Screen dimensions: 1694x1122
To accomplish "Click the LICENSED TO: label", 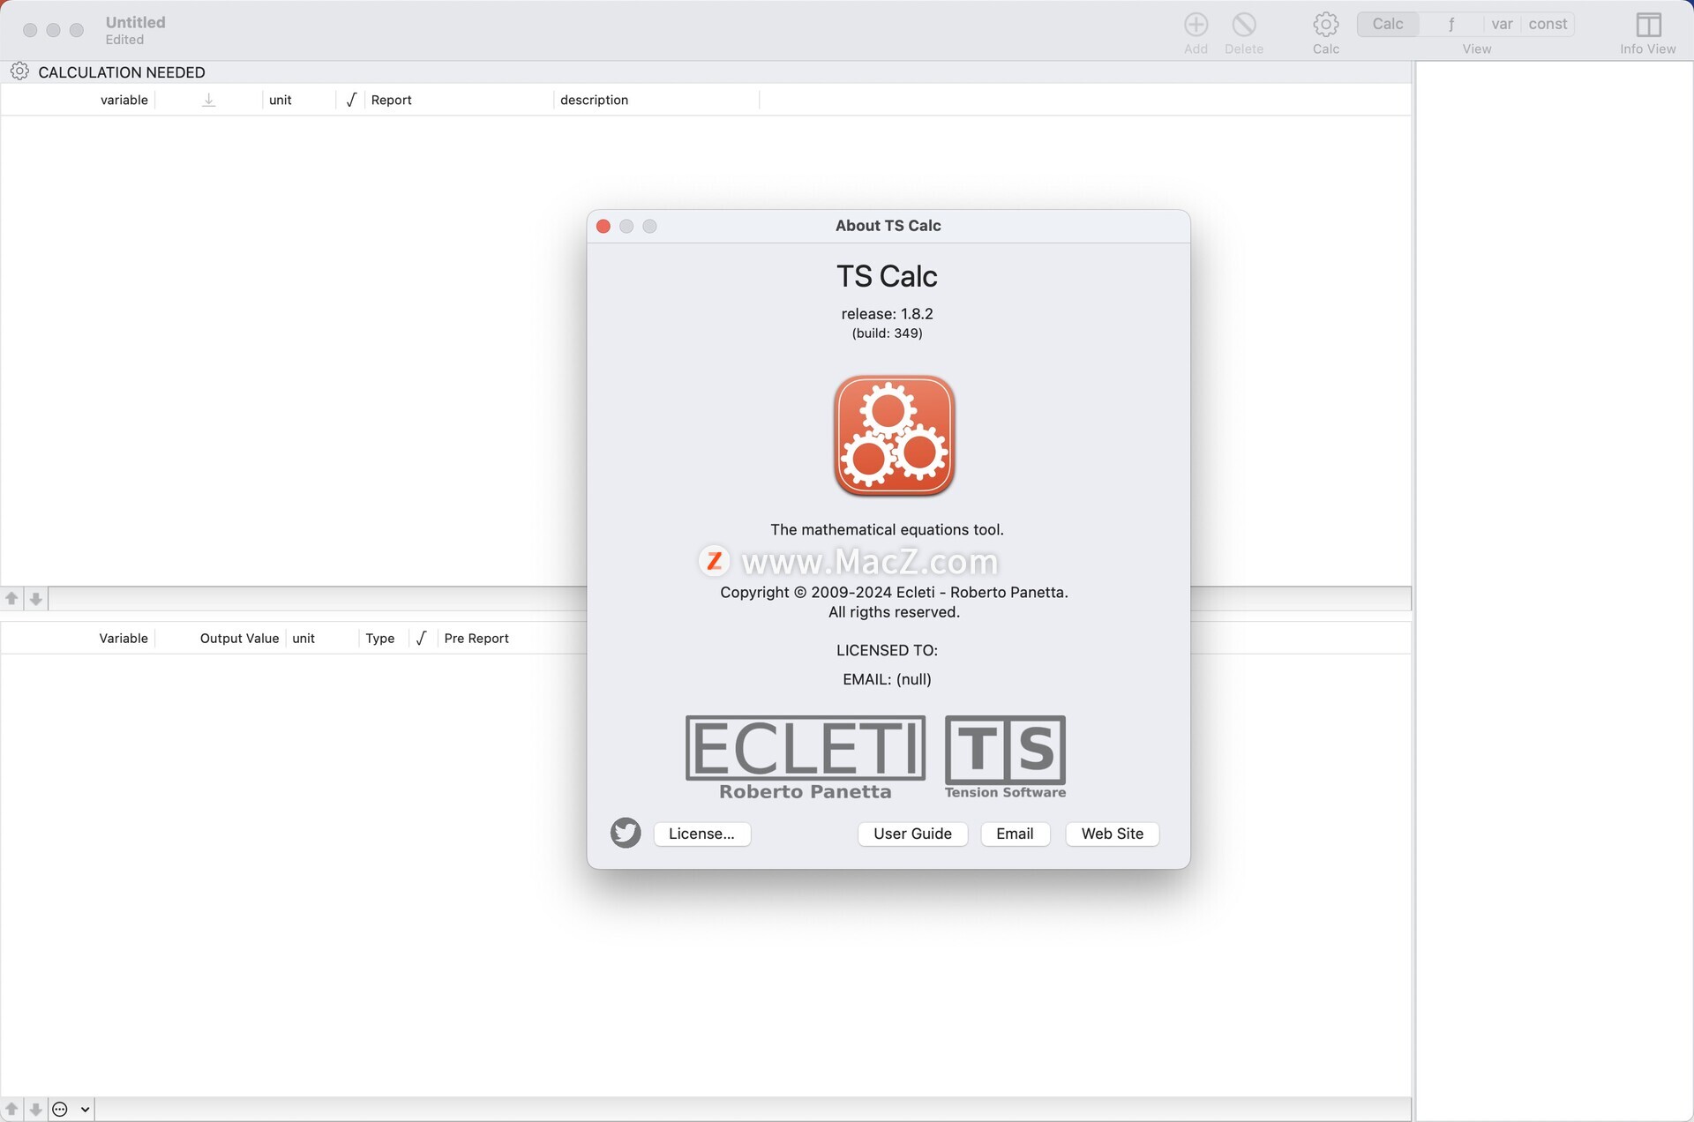I will coord(887,649).
